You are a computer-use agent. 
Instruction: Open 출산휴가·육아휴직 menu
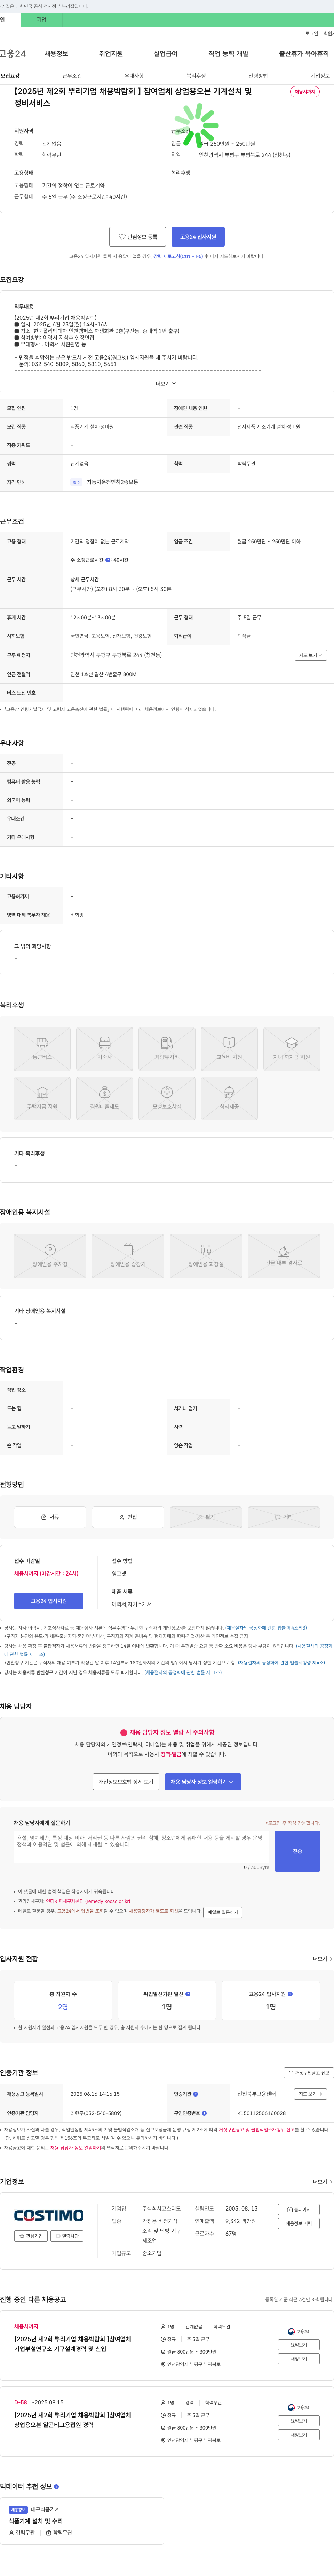[x=304, y=54]
